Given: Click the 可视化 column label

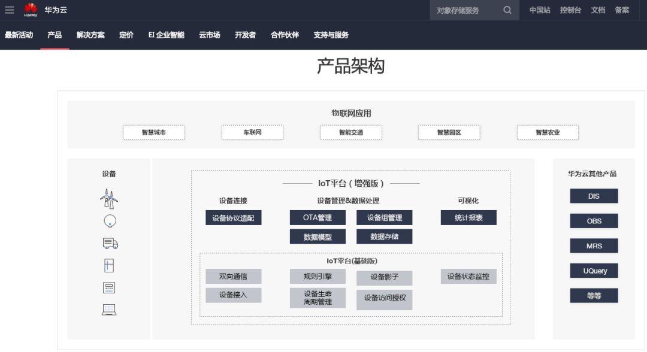Looking at the screenshot, I should pos(468,201).
